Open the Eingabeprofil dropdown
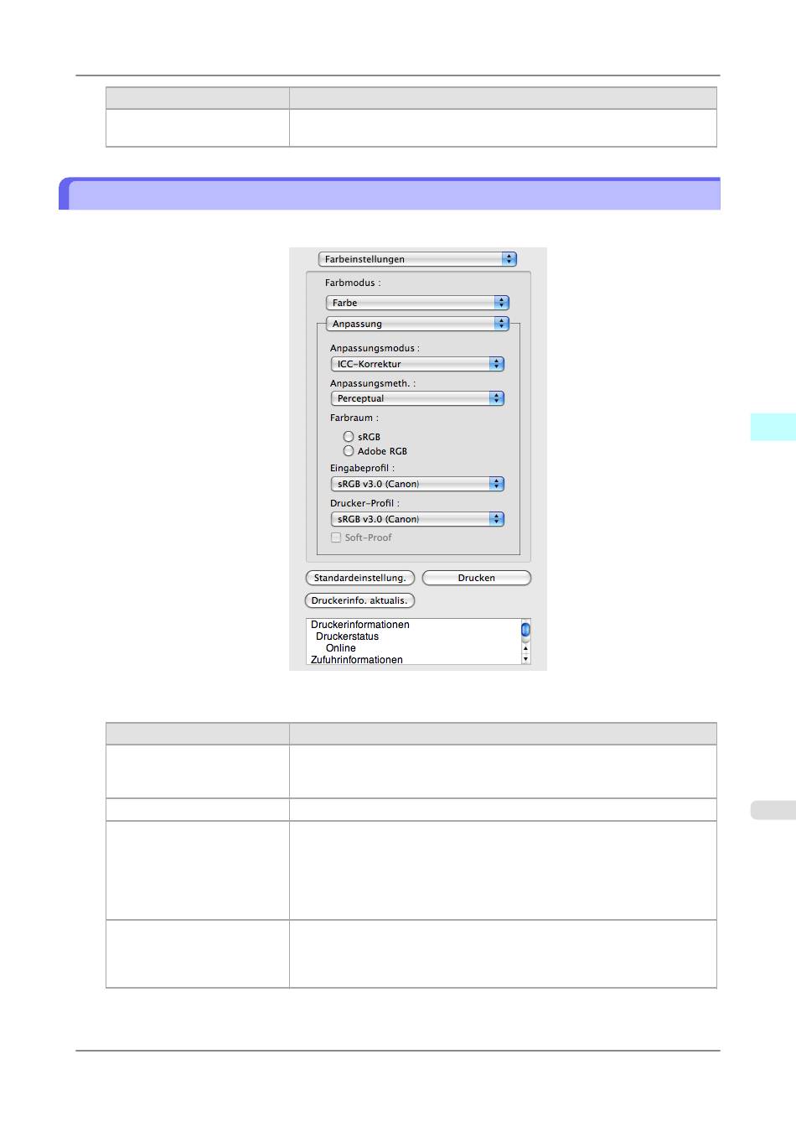 417,484
